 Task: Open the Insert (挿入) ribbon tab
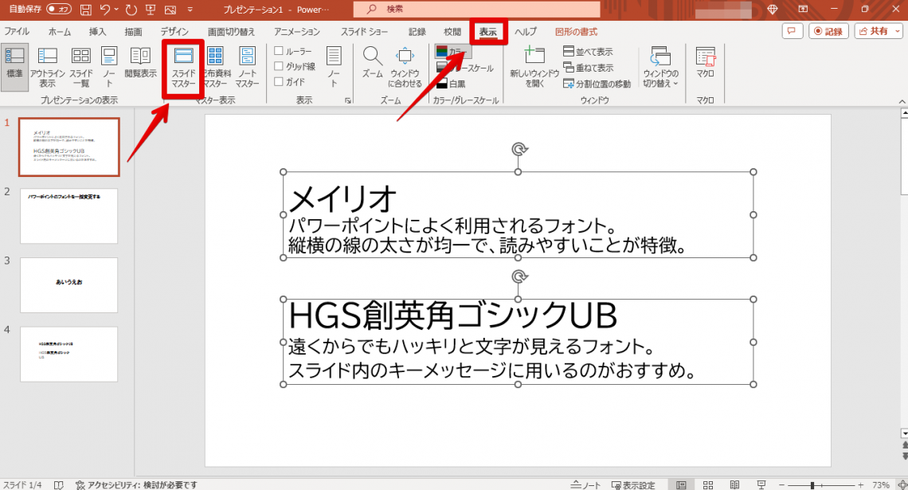(97, 32)
